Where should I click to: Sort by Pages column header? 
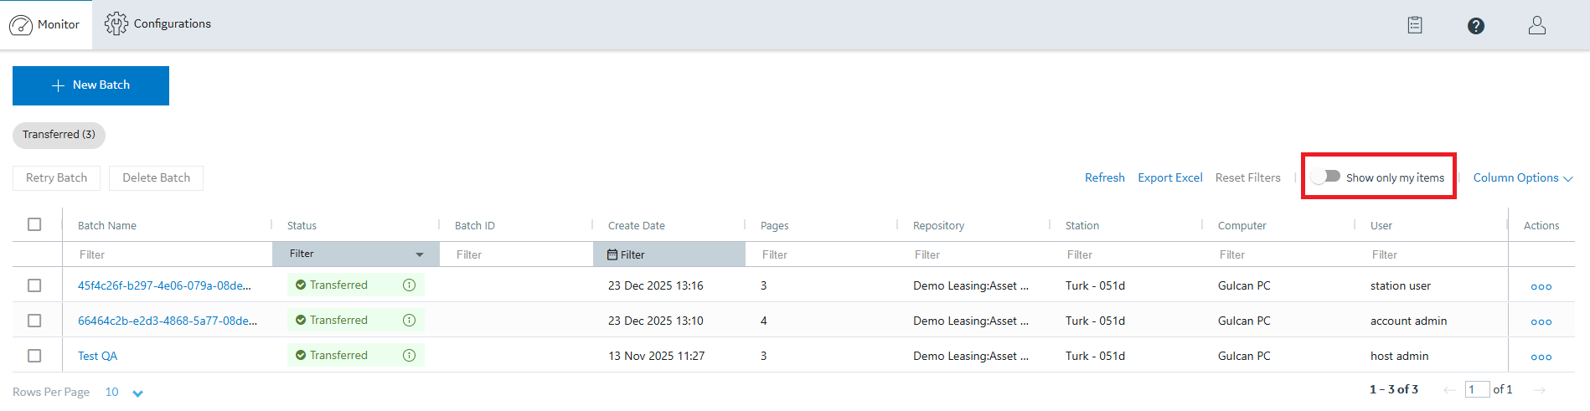pyautogui.click(x=774, y=225)
